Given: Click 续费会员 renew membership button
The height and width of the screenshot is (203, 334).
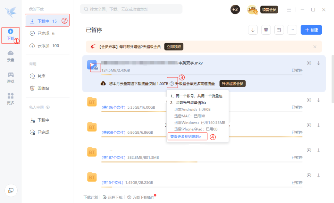Looking at the screenshot, I should 269,10.
